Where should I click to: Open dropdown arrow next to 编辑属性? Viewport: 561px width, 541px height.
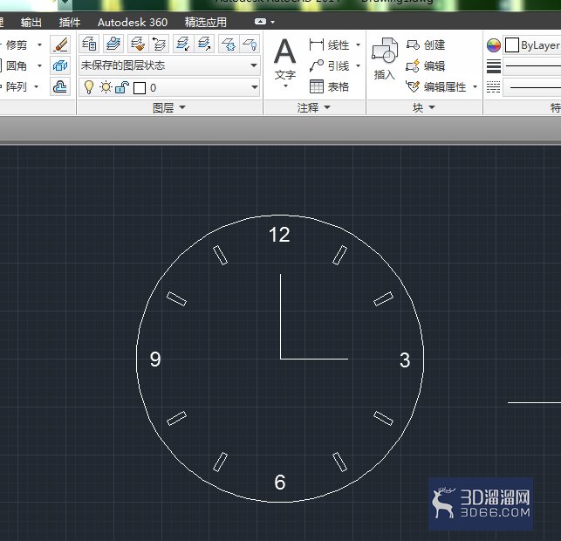click(x=475, y=86)
